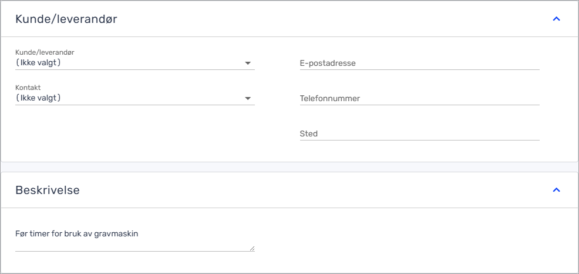Screen dimensions: 579x274
Task: Click the Kunde/leverandør section heading
Action: tap(66, 19)
